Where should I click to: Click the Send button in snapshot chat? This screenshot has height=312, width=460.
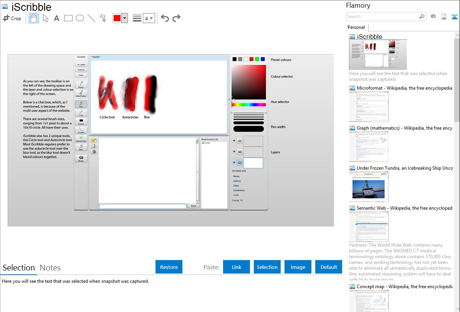point(194,206)
